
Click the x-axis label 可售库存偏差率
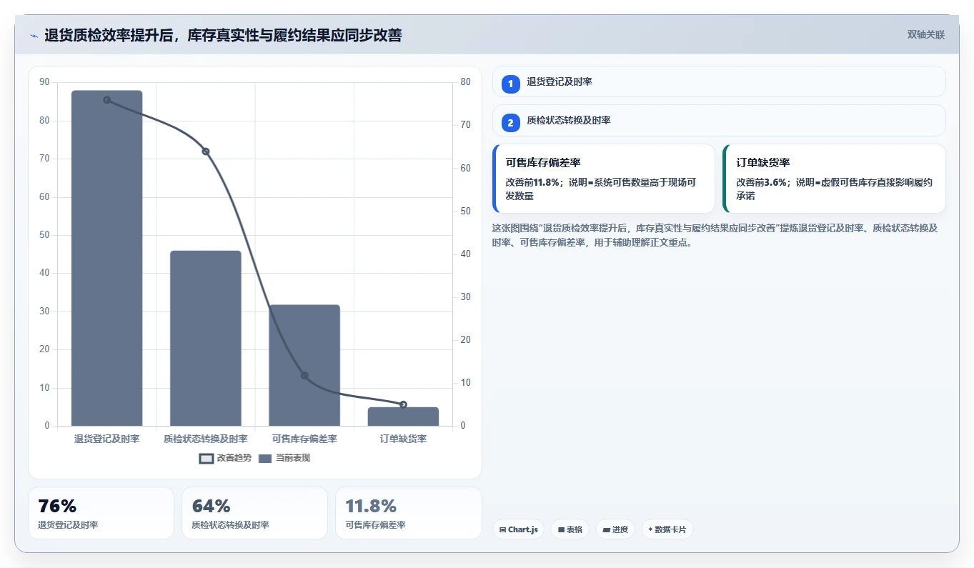click(304, 439)
